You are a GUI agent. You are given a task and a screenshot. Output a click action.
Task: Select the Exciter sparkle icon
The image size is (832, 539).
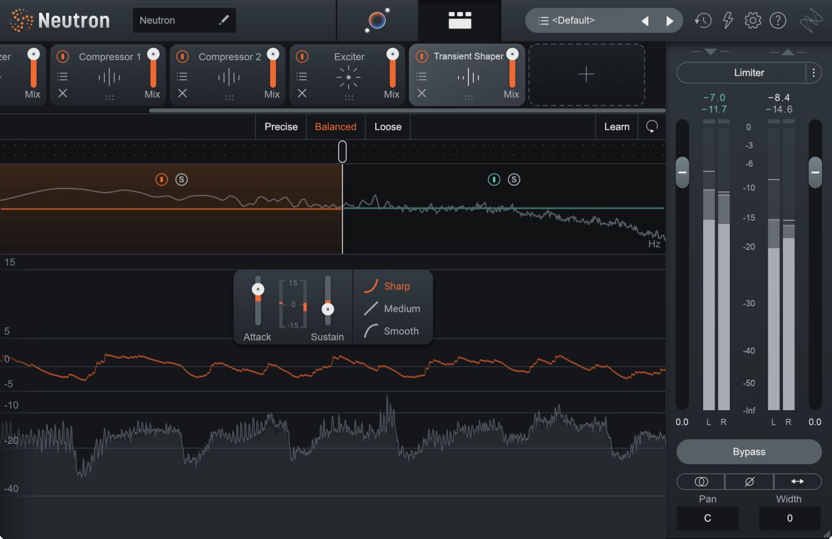click(x=349, y=77)
